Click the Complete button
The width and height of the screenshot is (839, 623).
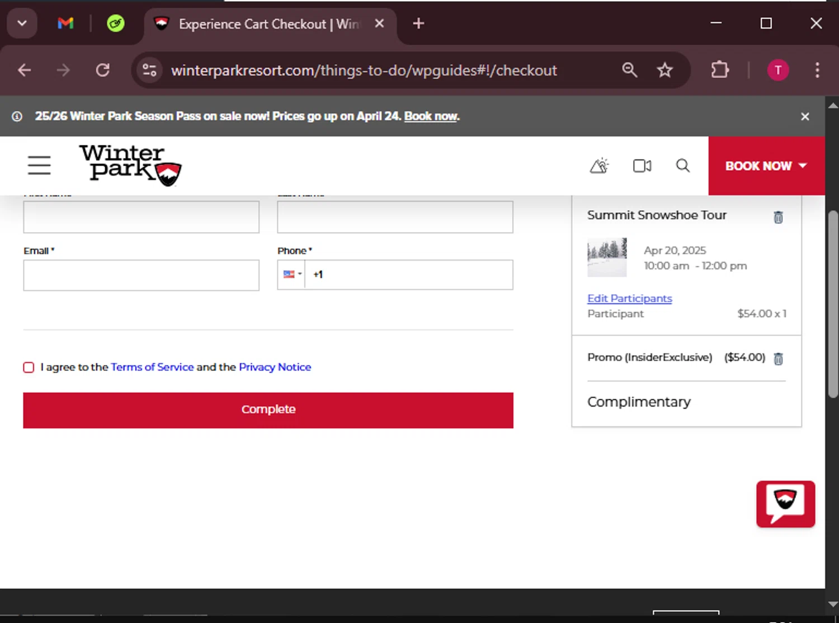(x=268, y=410)
